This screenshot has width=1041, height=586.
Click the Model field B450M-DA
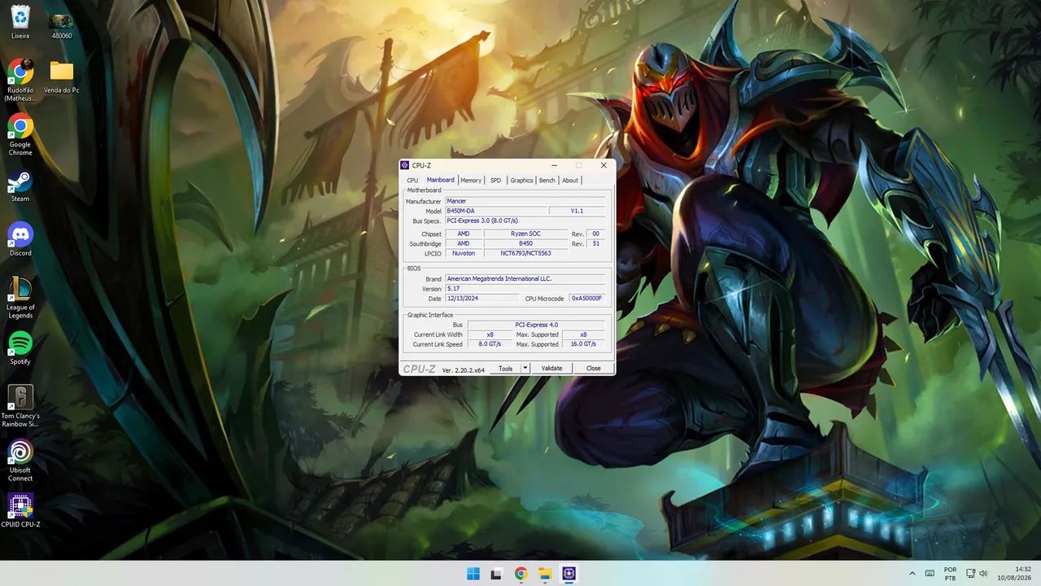pyautogui.click(x=495, y=211)
